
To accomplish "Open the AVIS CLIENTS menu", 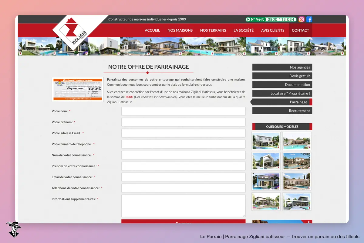I will point(273,30).
